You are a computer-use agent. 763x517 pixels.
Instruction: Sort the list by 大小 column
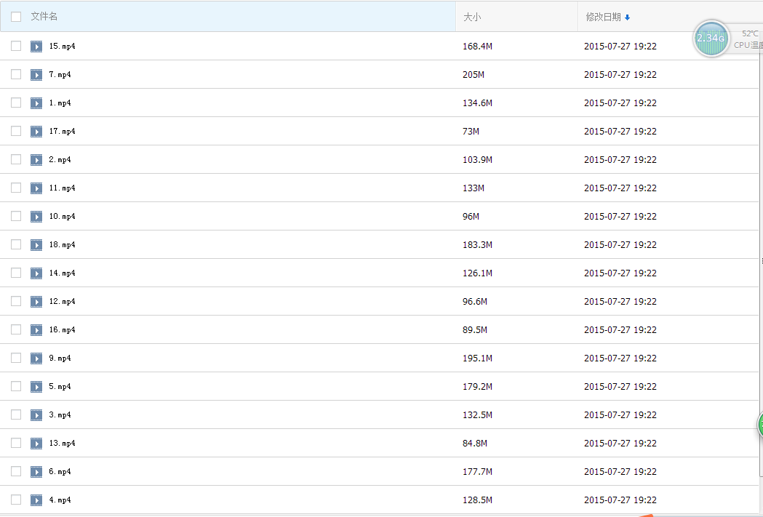click(472, 17)
